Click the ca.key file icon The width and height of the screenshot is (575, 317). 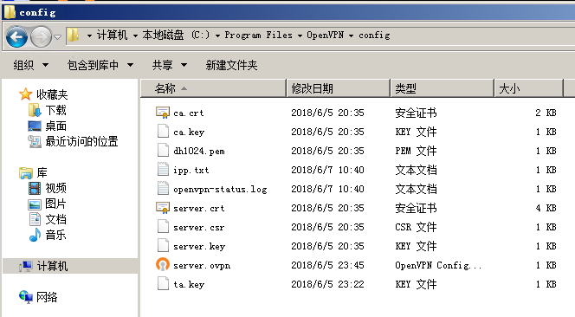pos(163,132)
